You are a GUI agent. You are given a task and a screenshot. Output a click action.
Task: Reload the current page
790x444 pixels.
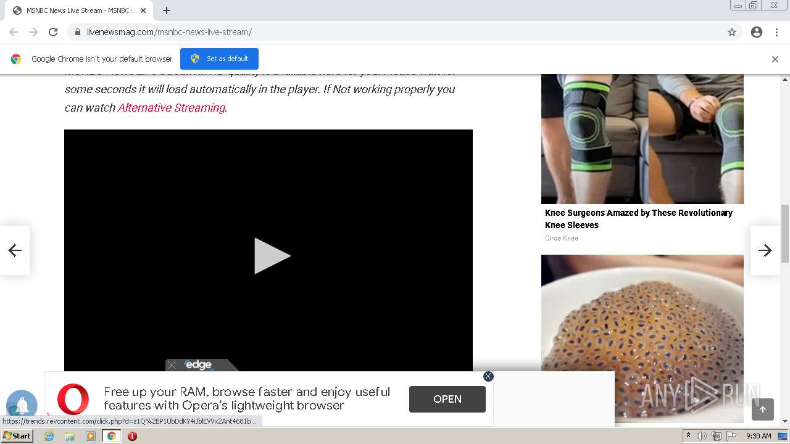[53, 32]
